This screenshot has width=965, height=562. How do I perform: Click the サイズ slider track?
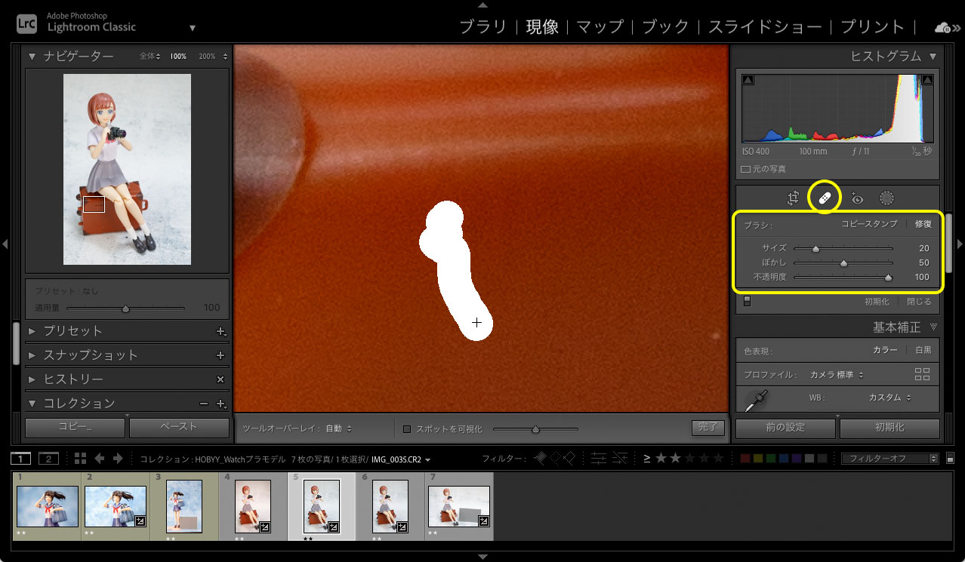[x=843, y=248]
